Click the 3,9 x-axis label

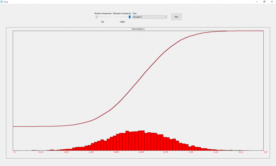[265, 152]
